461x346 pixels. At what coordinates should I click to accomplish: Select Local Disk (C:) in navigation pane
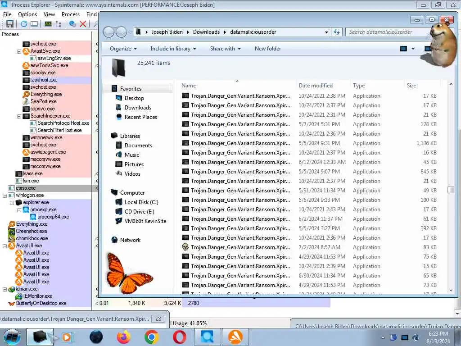(x=141, y=202)
